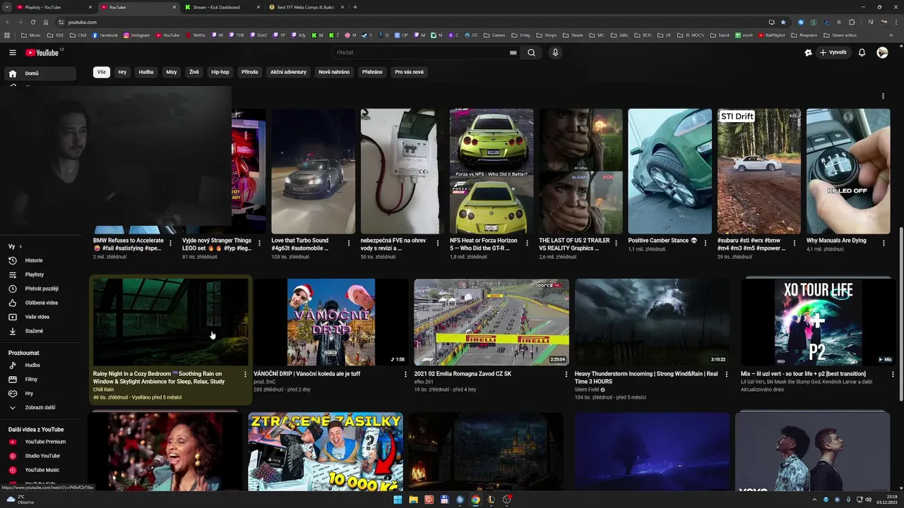Open options for Love that Turbo Sound short
904x508 pixels.
pyautogui.click(x=348, y=243)
